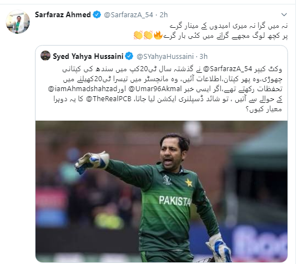Click Syed Yahya Hussaini's small avatar
Viewport: 298px width, 264px height.
pos(46,56)
